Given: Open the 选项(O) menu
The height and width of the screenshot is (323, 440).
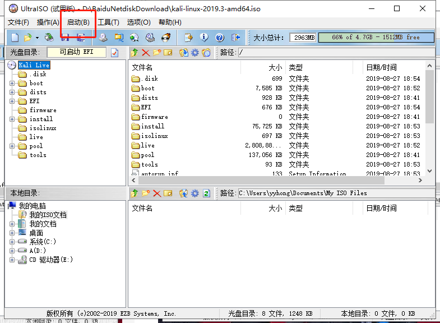Looking at the screenshot, I should click(138, 22).
